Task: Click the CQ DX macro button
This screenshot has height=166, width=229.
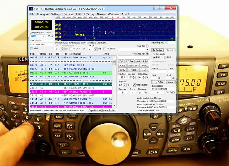Action: (129, 61)
